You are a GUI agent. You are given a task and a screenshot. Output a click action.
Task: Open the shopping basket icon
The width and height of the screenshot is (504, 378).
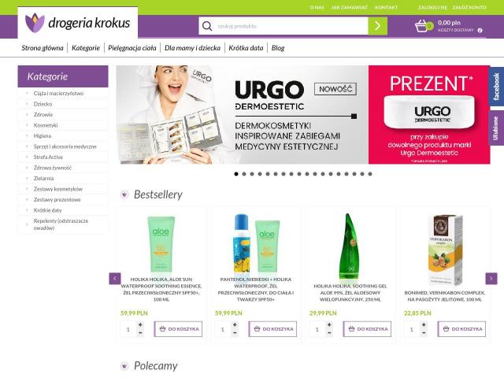(421, 26)
